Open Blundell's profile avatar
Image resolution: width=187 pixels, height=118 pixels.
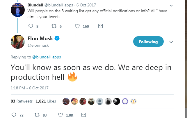coord(17,10)
